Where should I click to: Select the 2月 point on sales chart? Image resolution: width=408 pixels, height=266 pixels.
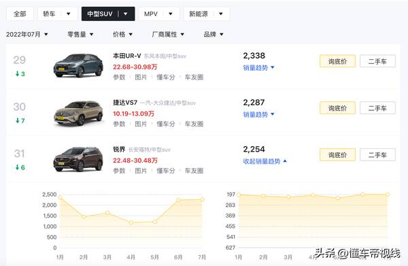pyautogui.click(x=84, y=216)
